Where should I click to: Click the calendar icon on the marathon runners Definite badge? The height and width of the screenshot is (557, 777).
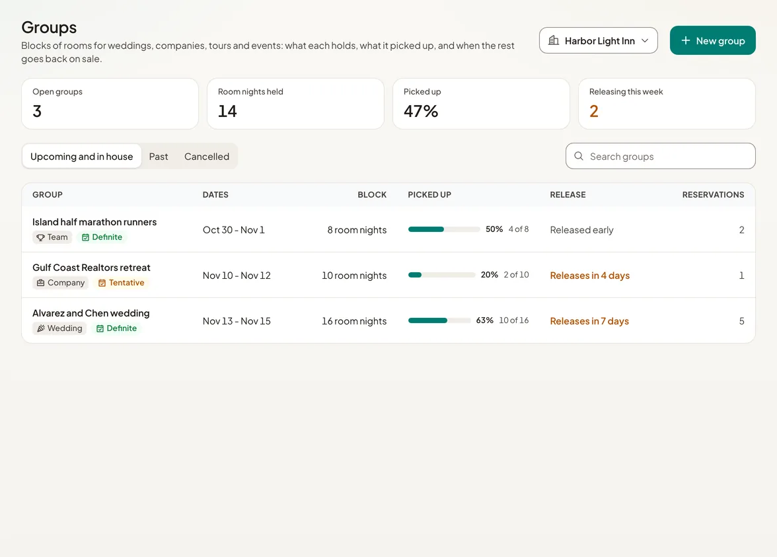[85, 237]
